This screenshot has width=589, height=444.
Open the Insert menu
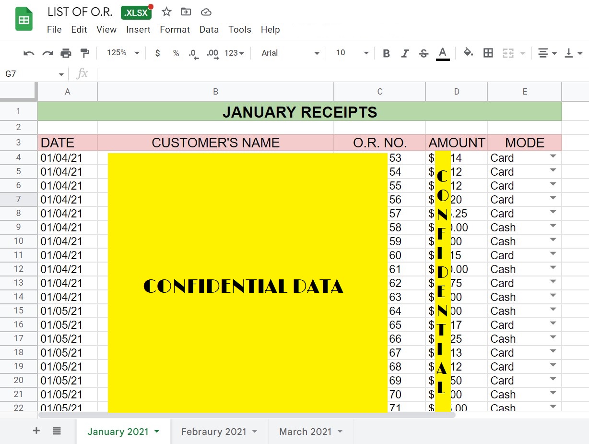tap(139, 30)
